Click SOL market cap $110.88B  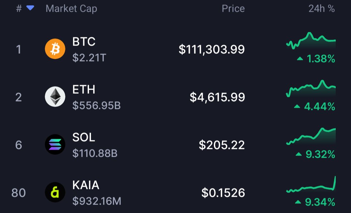click(x=95, y=153)
